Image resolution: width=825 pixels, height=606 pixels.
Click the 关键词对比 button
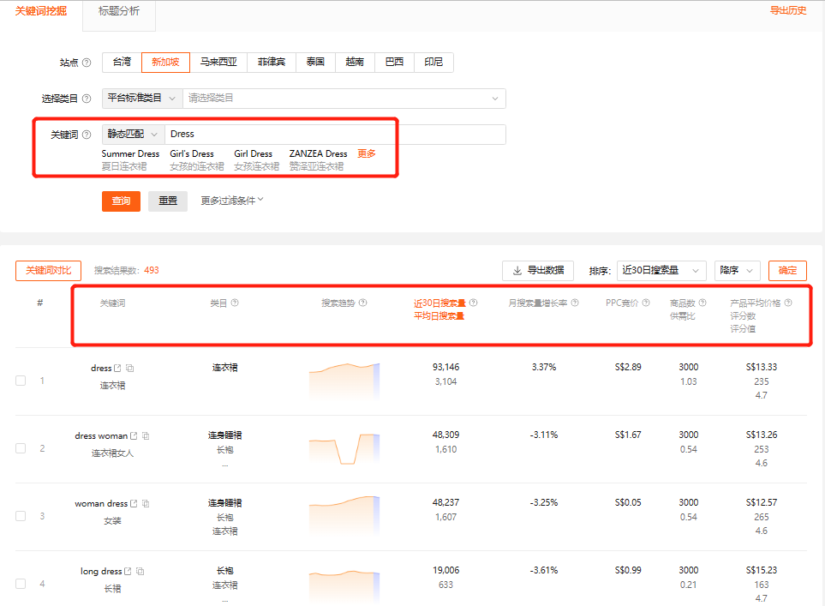49,271
